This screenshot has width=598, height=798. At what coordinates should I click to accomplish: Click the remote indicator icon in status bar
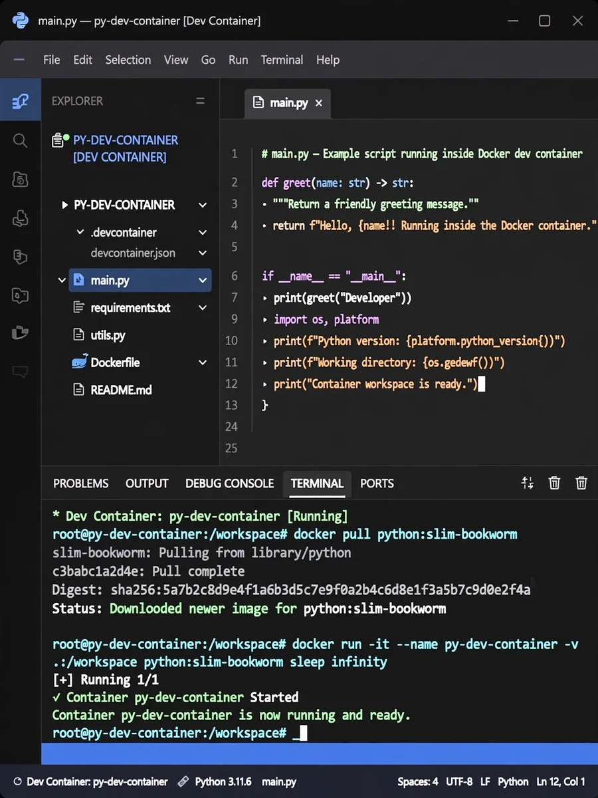[x=17, y=782]
